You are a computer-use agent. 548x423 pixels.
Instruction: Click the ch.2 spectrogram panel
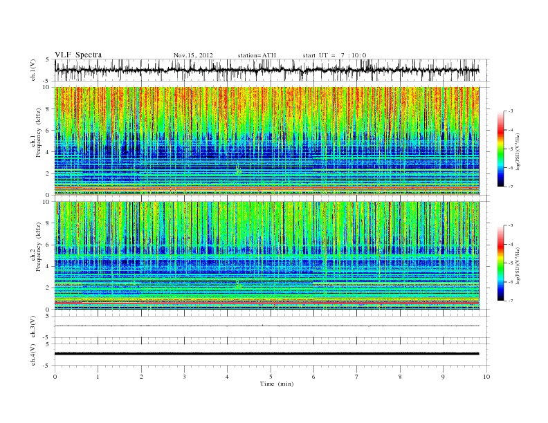point(266,256)
